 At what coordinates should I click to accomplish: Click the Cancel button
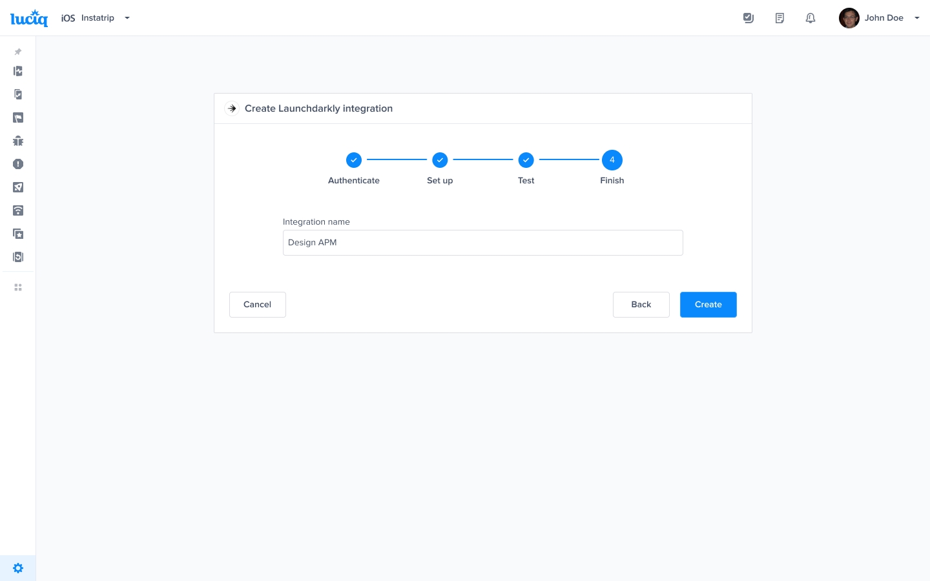coord(257,305)
